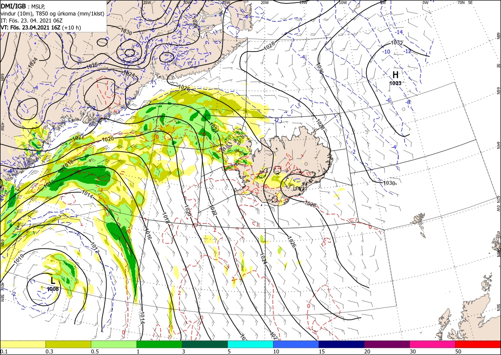Select the light green legend swatch at 0.5
Image resolution: width=501 pixels, height=355 pixels.
pos(114,344)
